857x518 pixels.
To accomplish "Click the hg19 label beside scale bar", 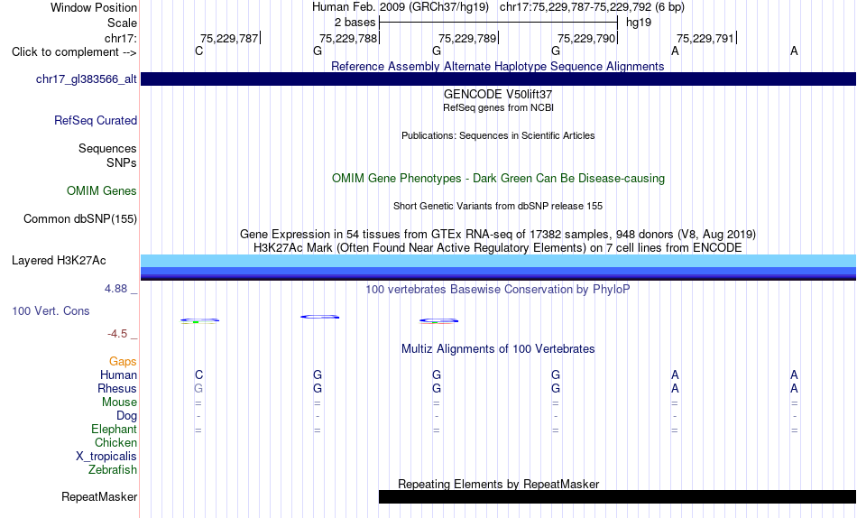I will [x=639, y=23].
